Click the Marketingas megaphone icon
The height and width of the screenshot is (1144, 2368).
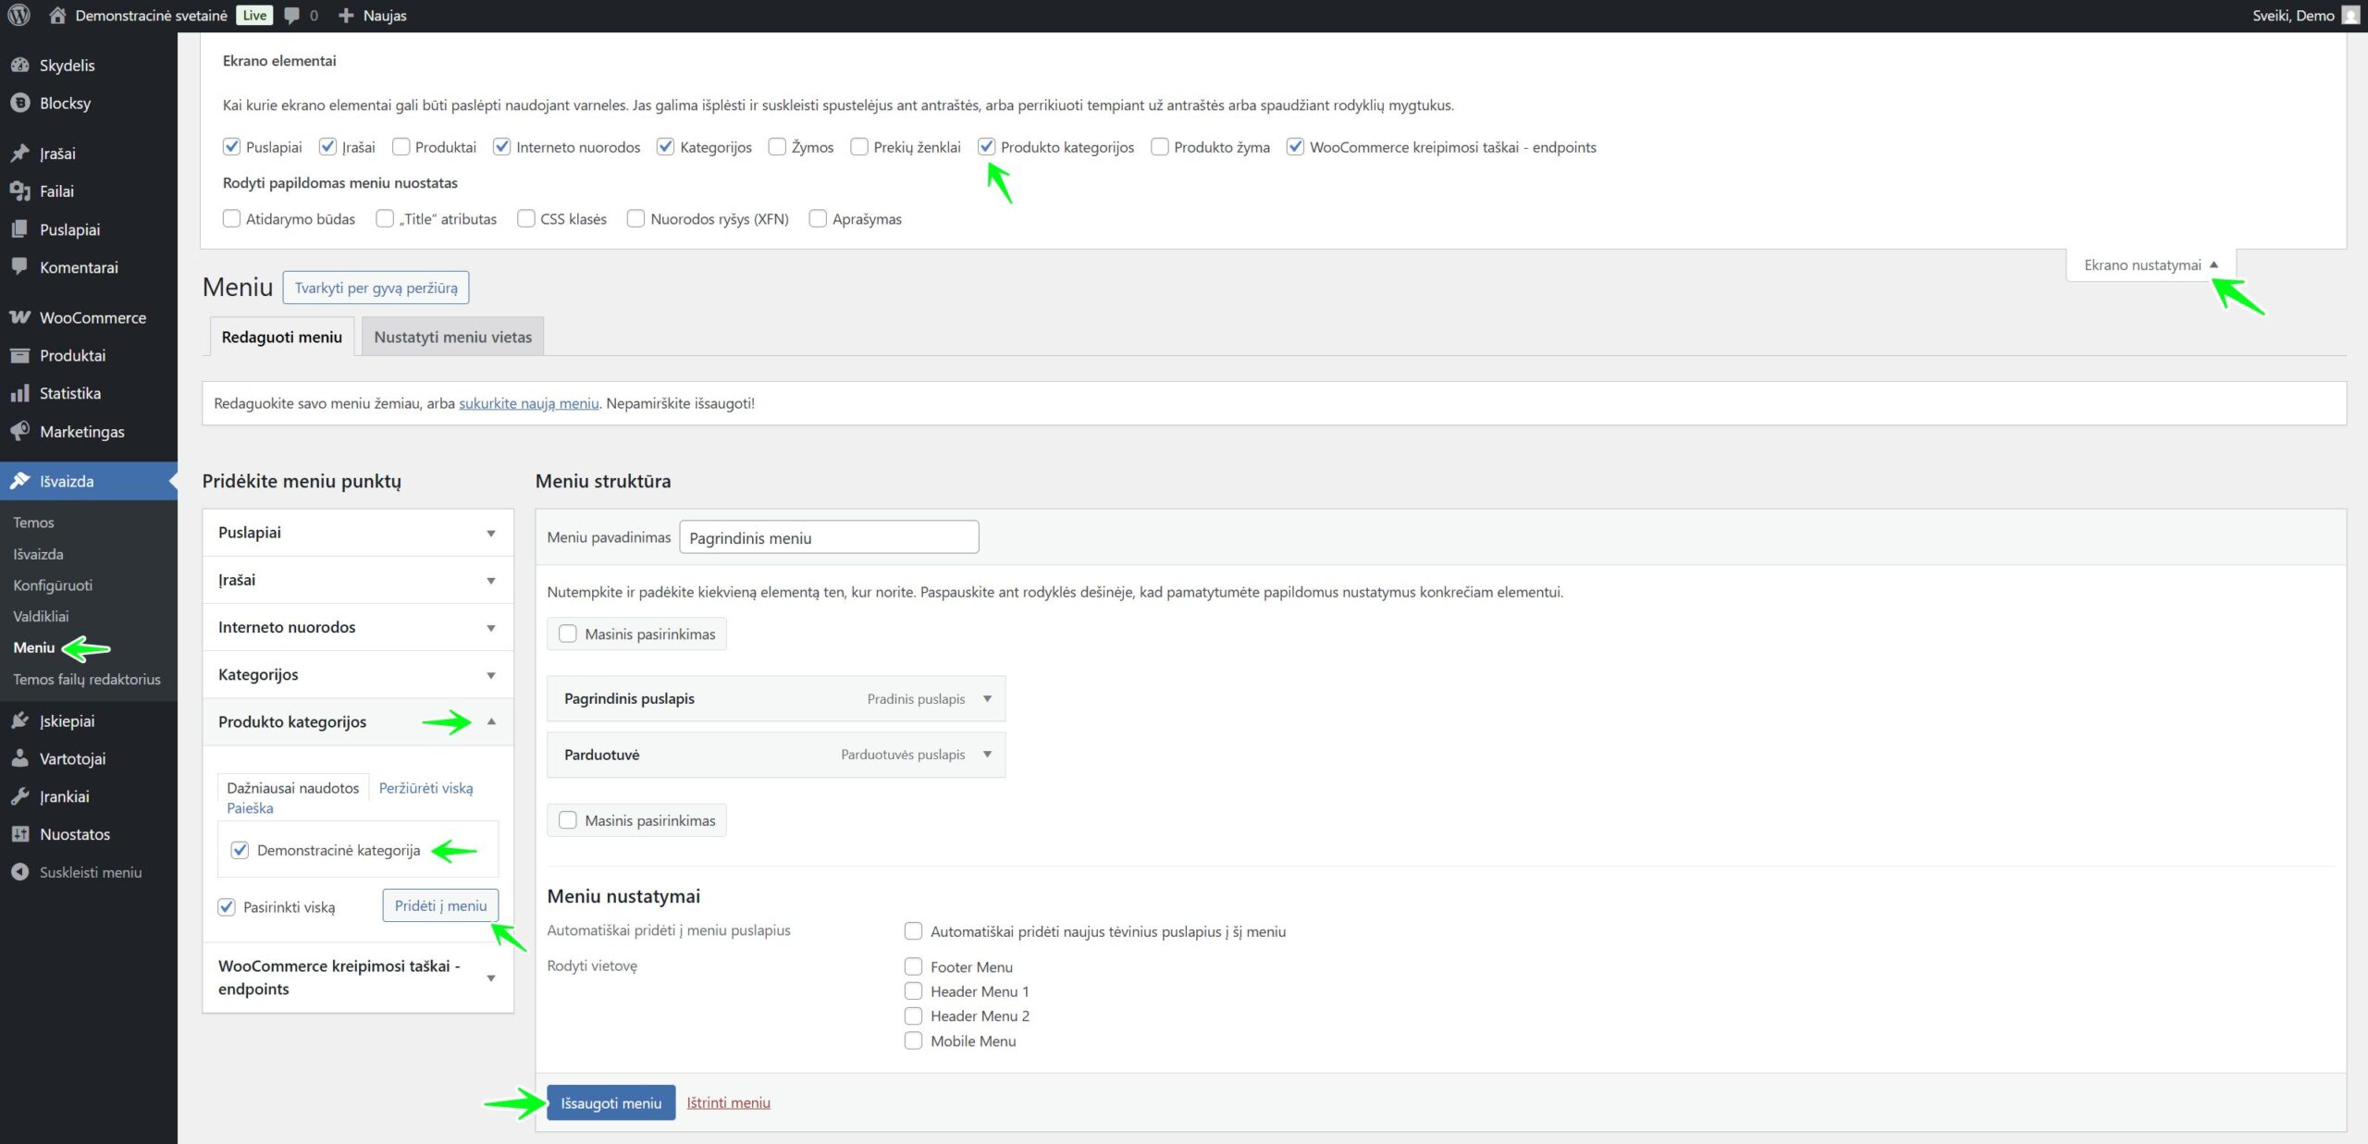pyautogui.click(x=19, y=431)
